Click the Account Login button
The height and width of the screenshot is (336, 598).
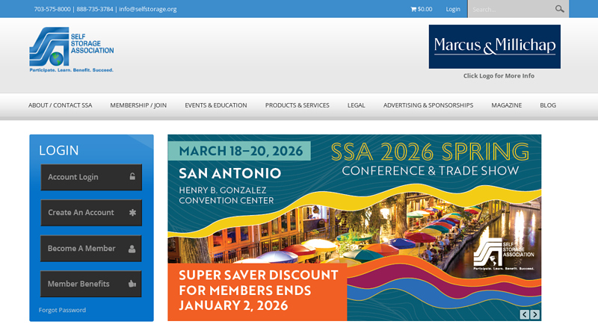(x=91, y=177)
